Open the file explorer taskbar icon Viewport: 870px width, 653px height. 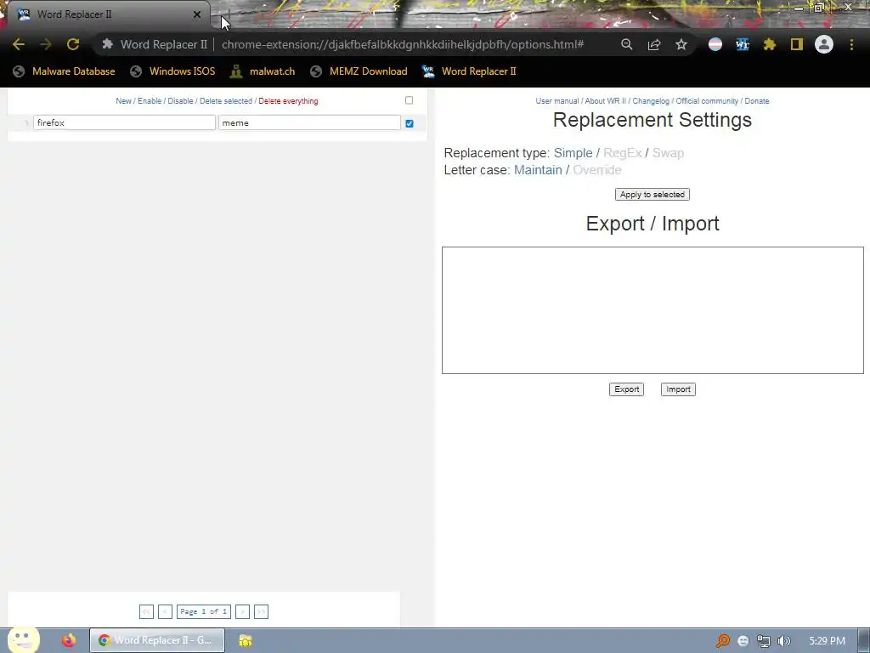coord(246,641)
